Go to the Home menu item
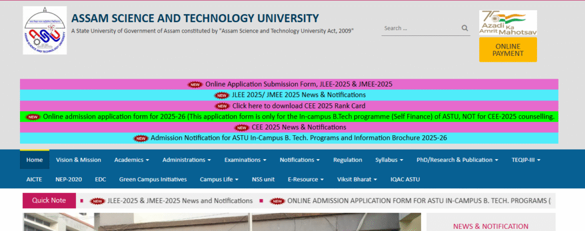 (35, 160)
